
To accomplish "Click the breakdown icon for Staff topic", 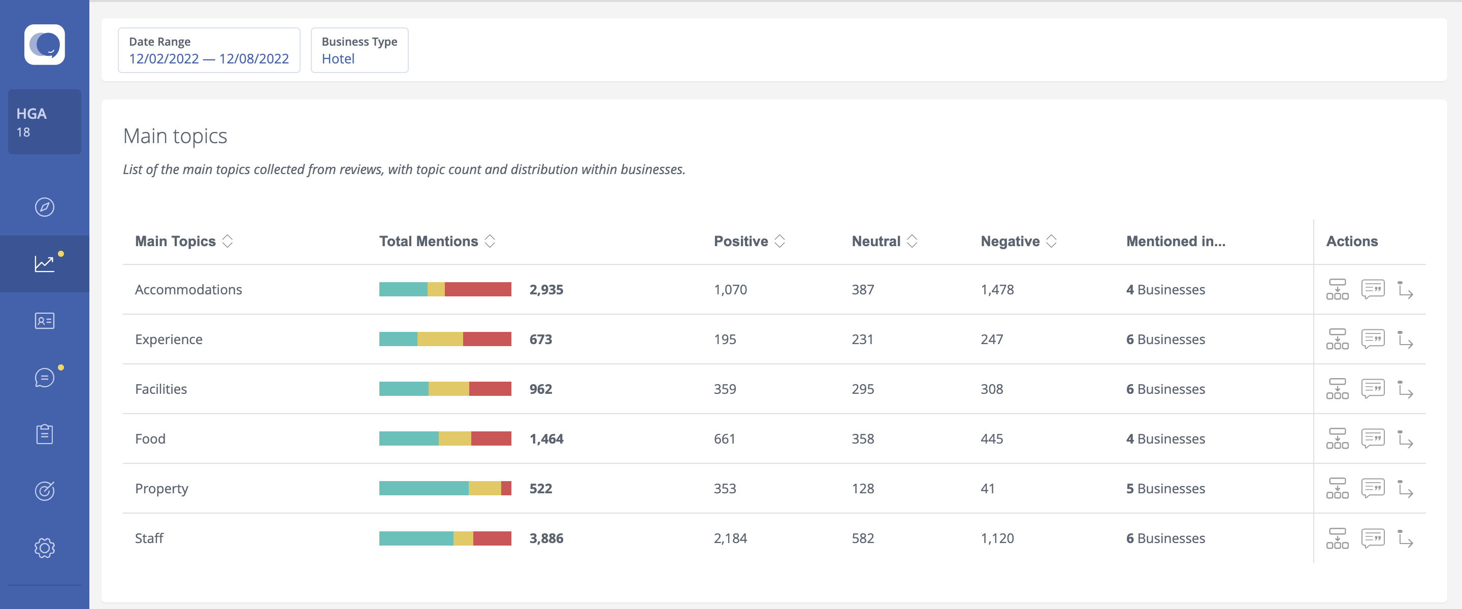I will pos(1336,538).
